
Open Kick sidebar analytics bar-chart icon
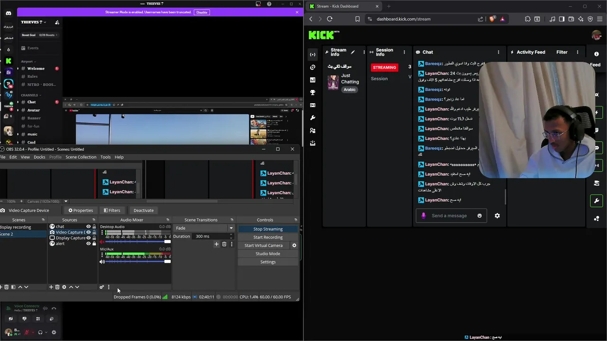tap(313, 80)
